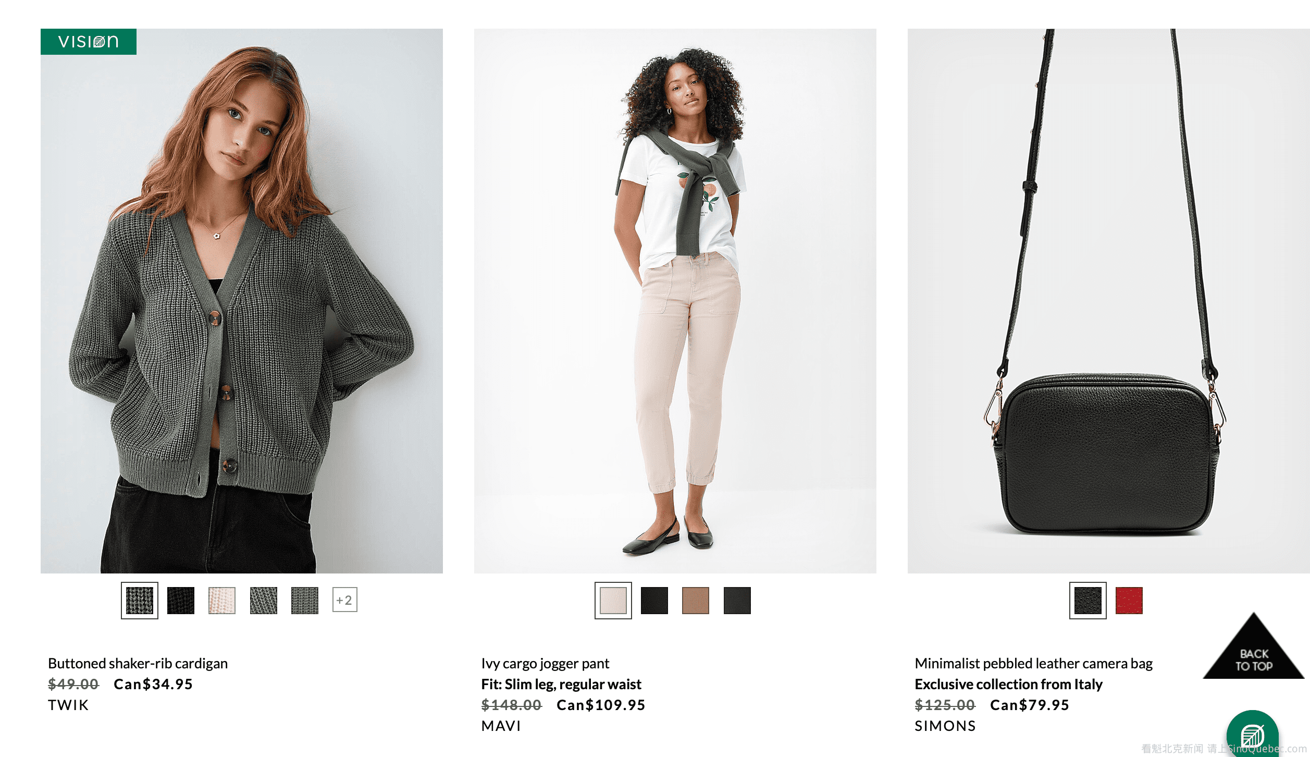Select the charcoal jogger pant swatch
The width and height of the screenshot is (1310, 757).
(737, 601)
